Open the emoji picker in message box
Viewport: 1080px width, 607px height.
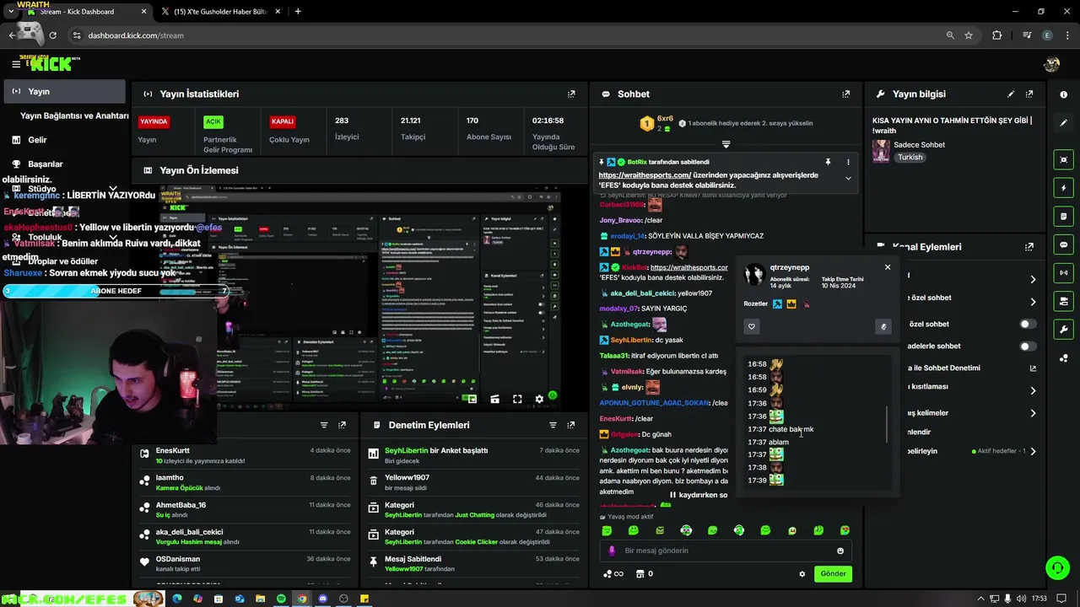(840, 551)
